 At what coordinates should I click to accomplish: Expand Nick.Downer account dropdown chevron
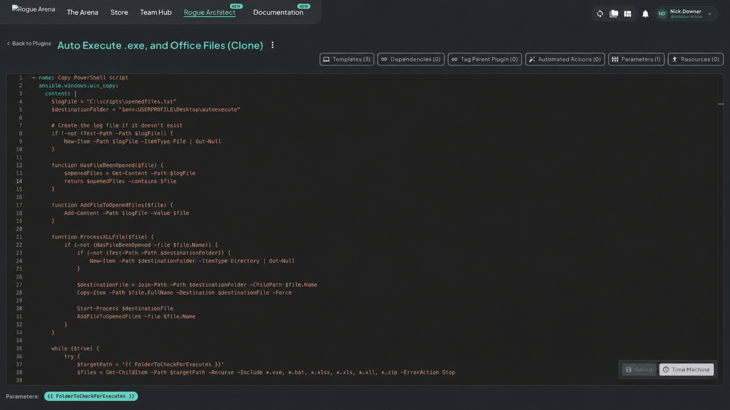point(709,14)
